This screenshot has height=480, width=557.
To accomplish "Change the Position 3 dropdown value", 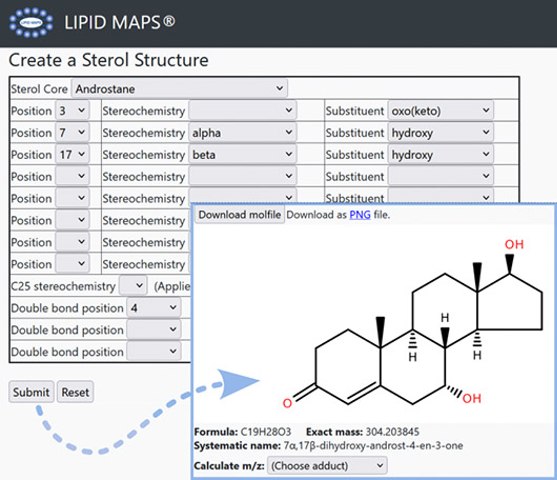I will [x=72, y=111].
